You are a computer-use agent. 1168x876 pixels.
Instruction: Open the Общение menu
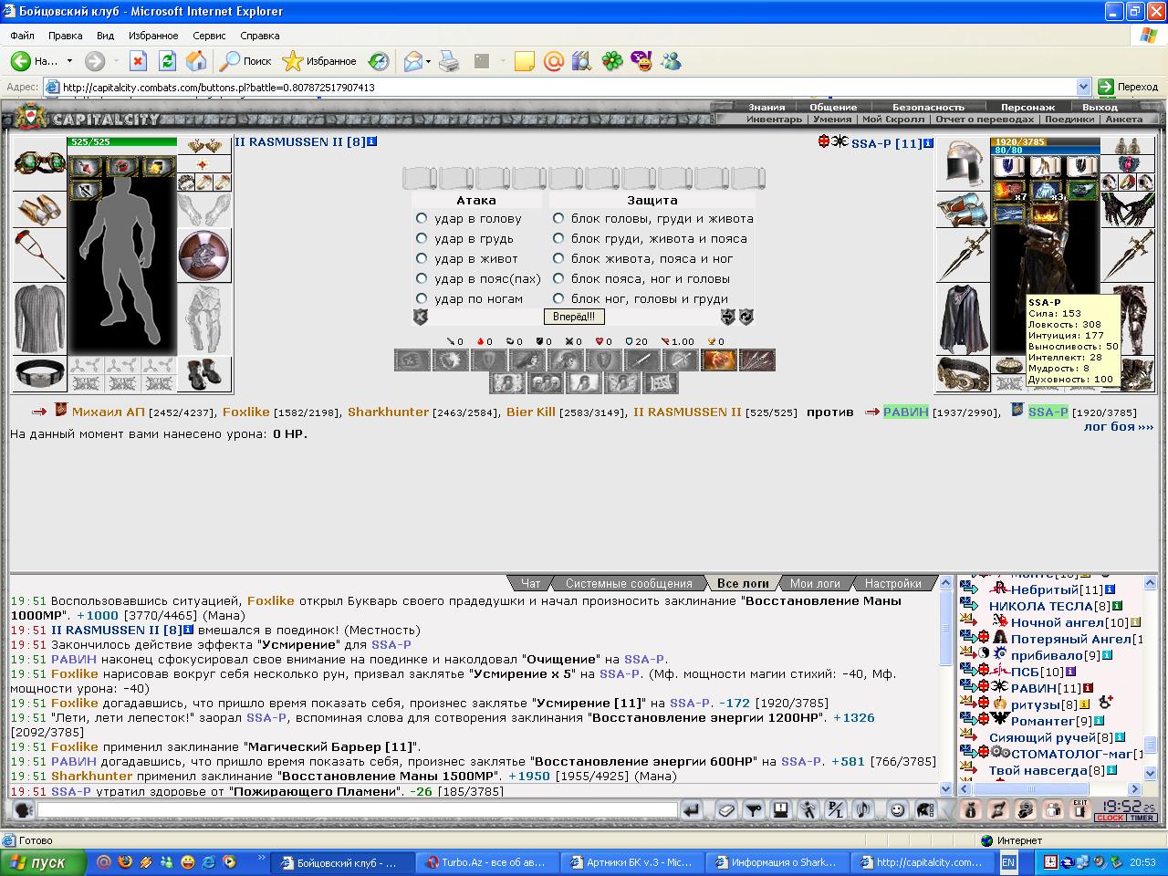[833, 107]
